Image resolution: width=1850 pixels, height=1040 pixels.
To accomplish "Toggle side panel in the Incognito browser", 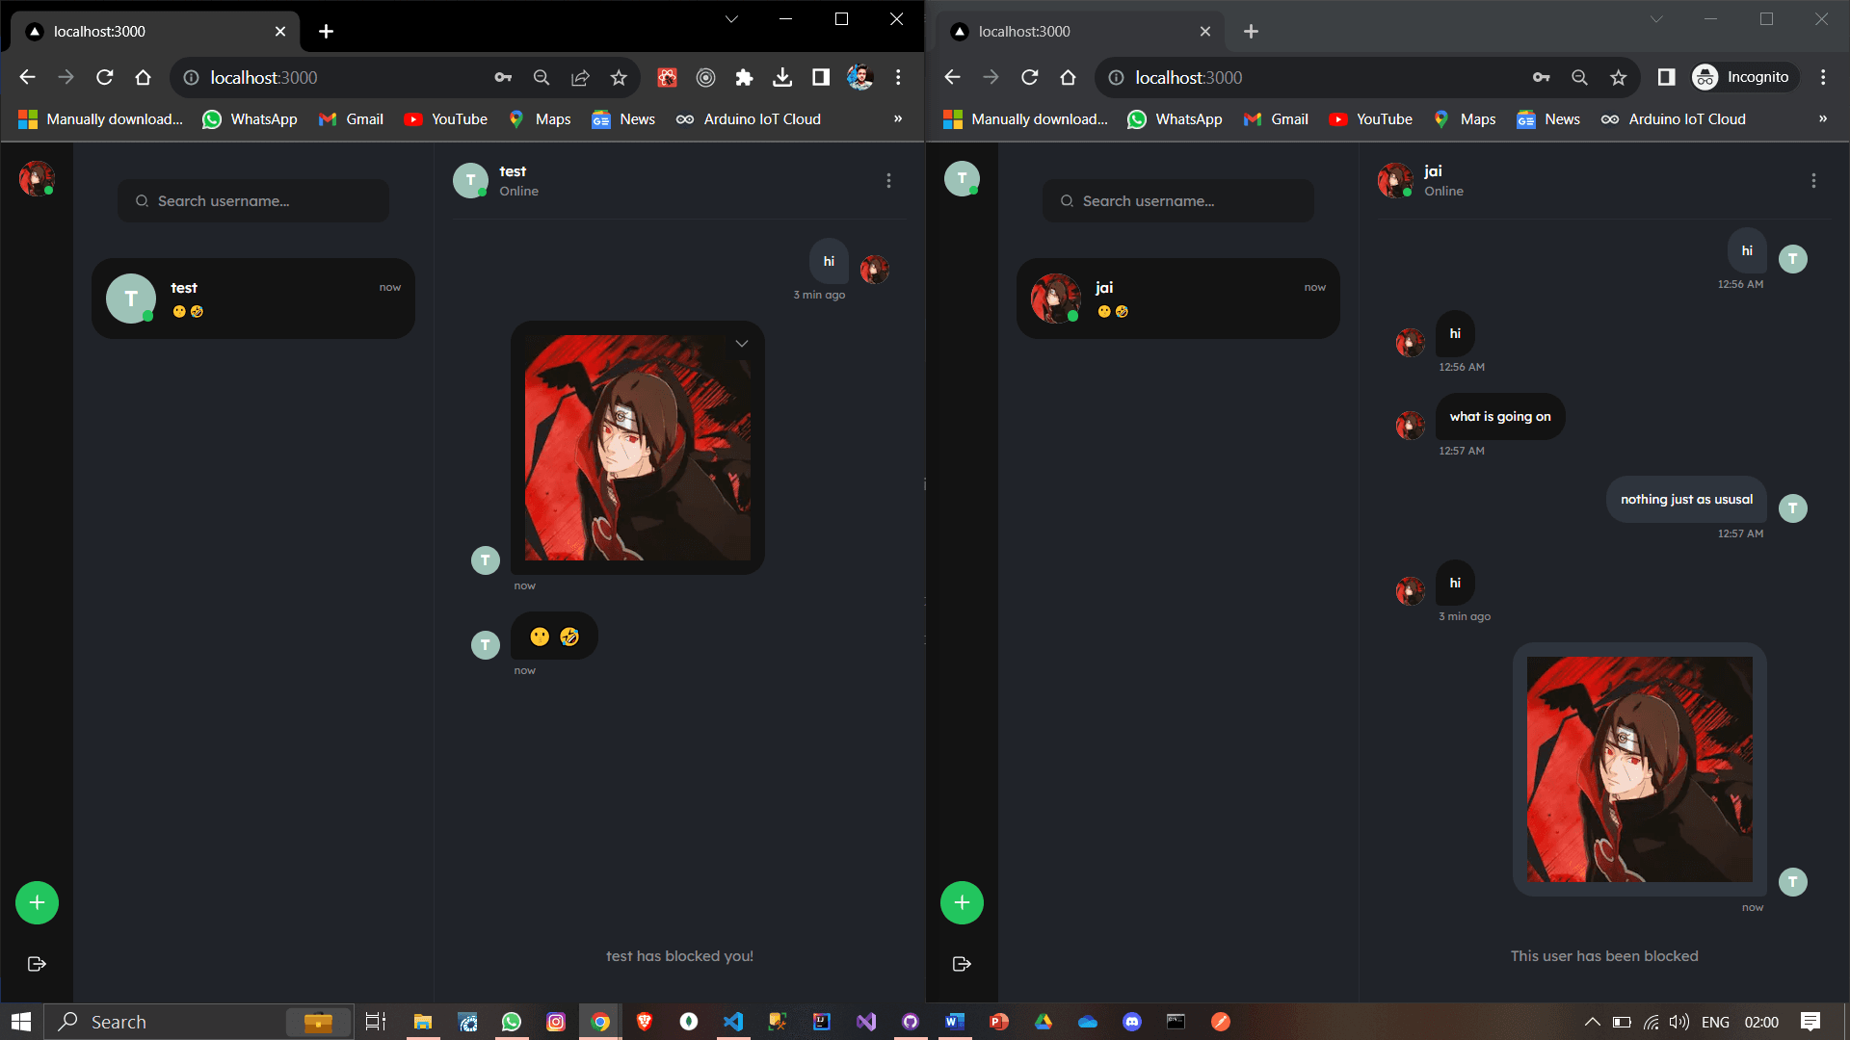I will pyautogui.click(x=1666, y=77).
